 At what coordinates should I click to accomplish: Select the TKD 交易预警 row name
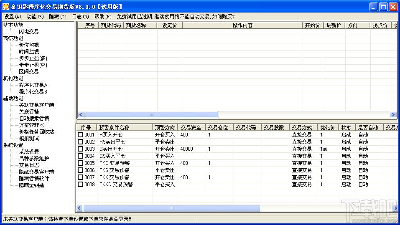115,163
